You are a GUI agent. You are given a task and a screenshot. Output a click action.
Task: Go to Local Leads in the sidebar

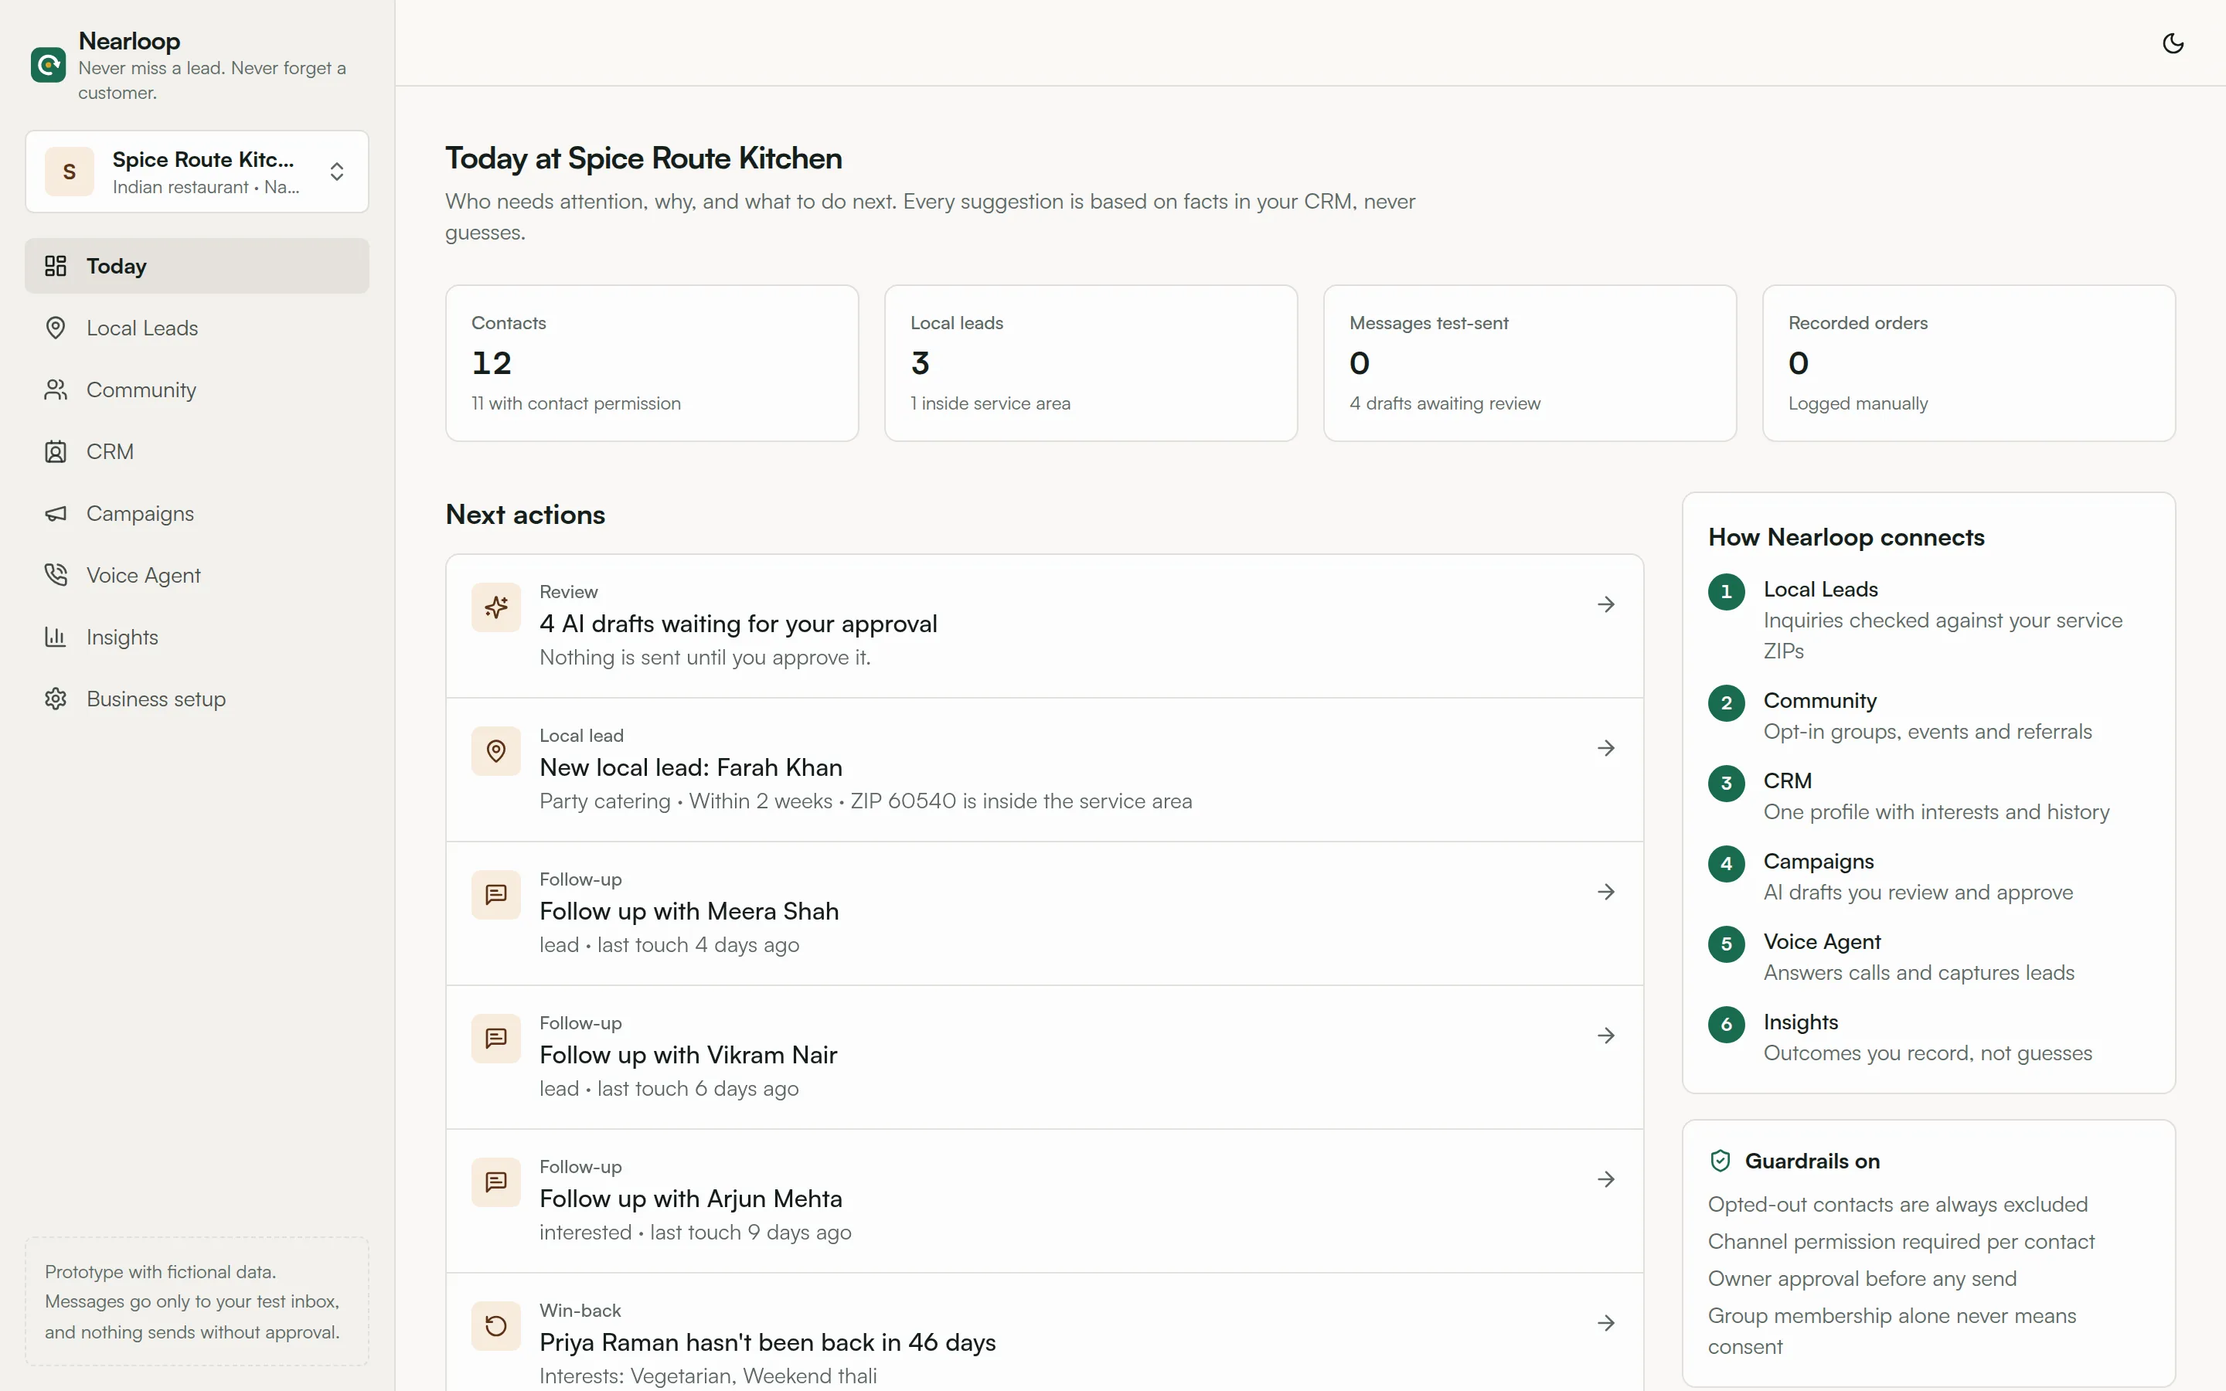(197, 328)
